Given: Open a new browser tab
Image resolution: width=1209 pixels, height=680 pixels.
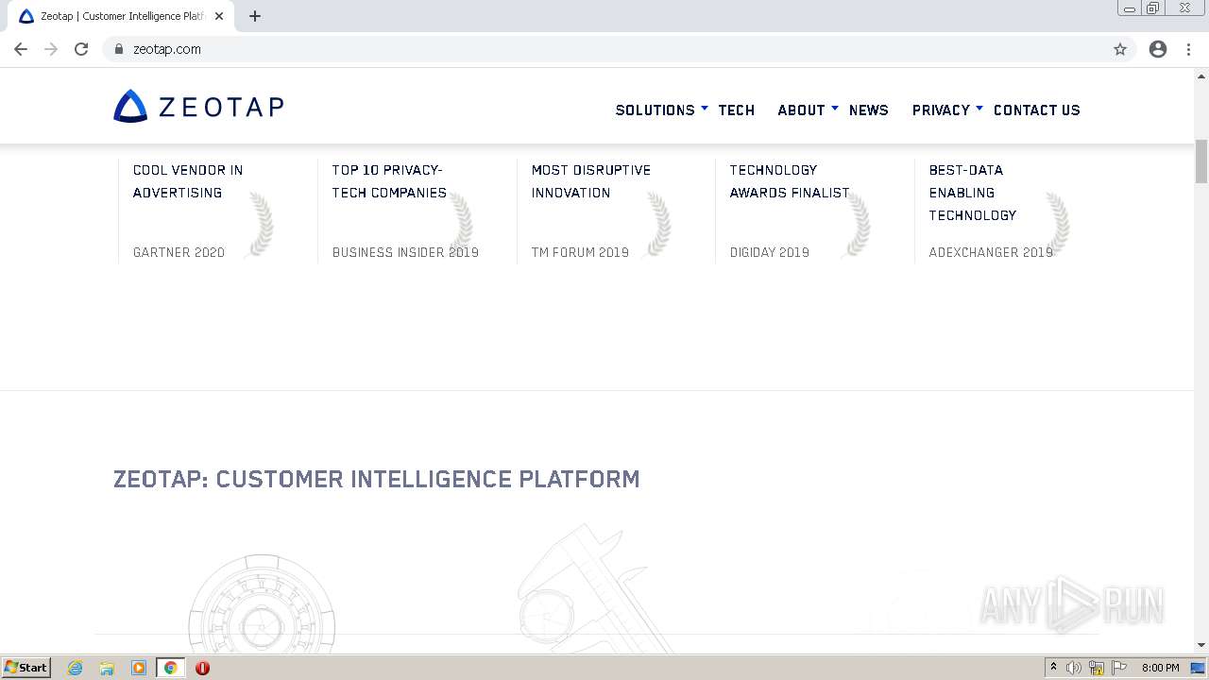Looking at the screenshot, I should point(255,16).
